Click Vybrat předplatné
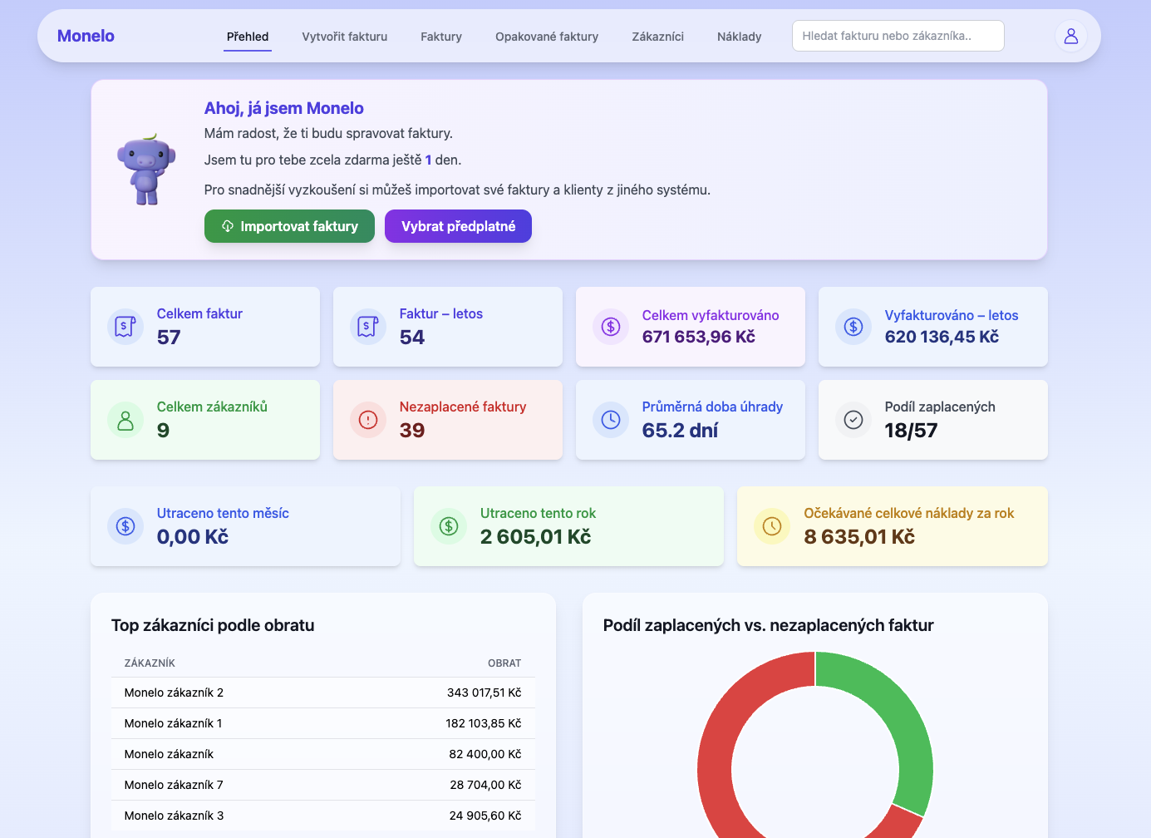Viewport: 1151px width, 838px height. click(458, 226)
